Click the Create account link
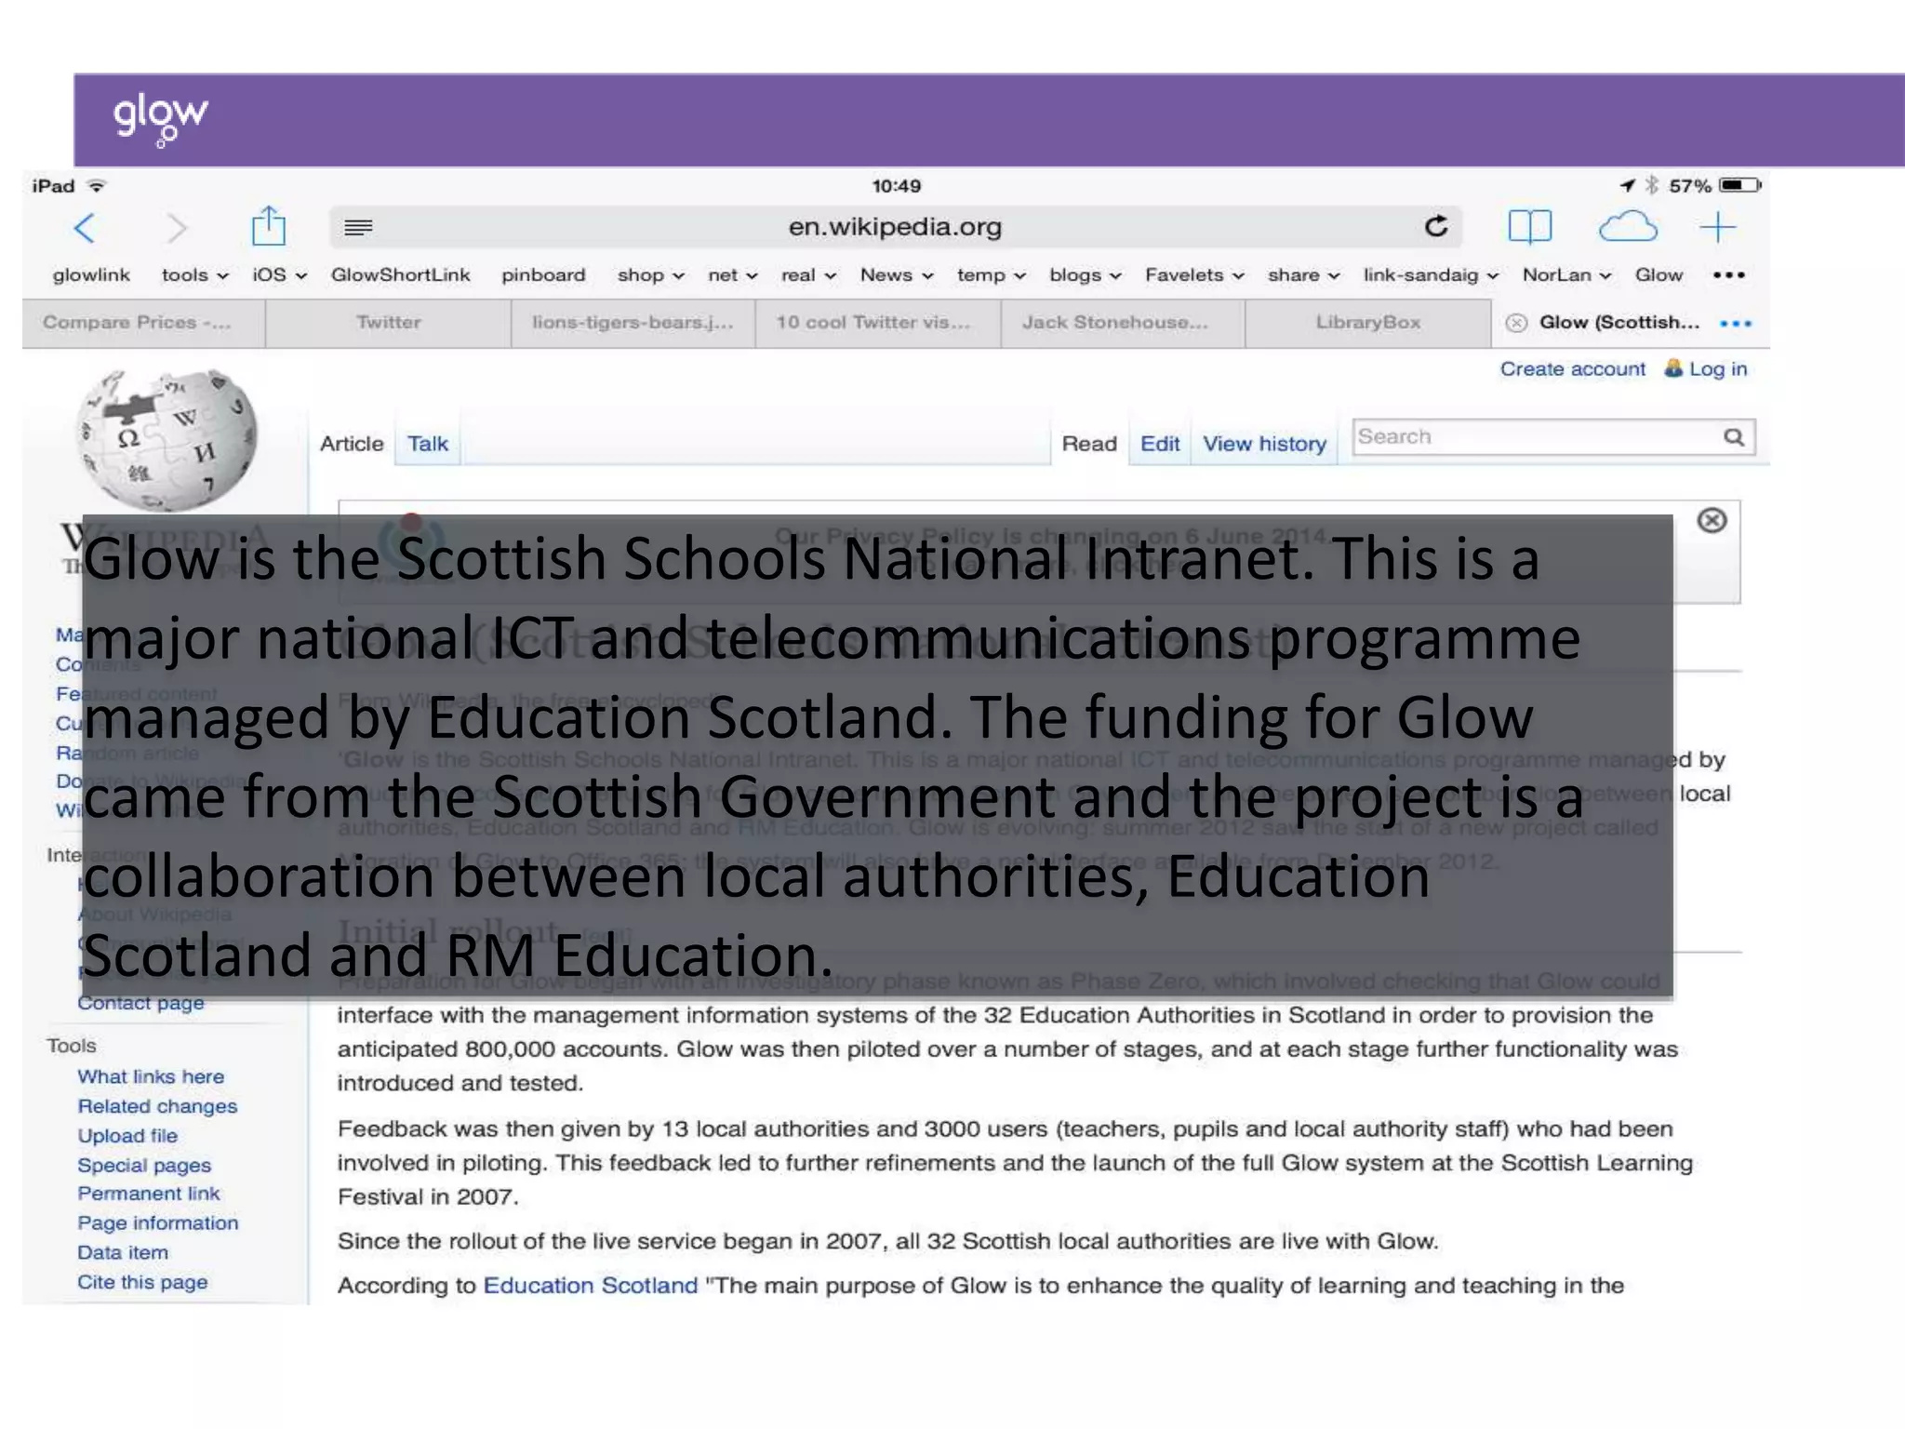 [x=1572, y=369]
